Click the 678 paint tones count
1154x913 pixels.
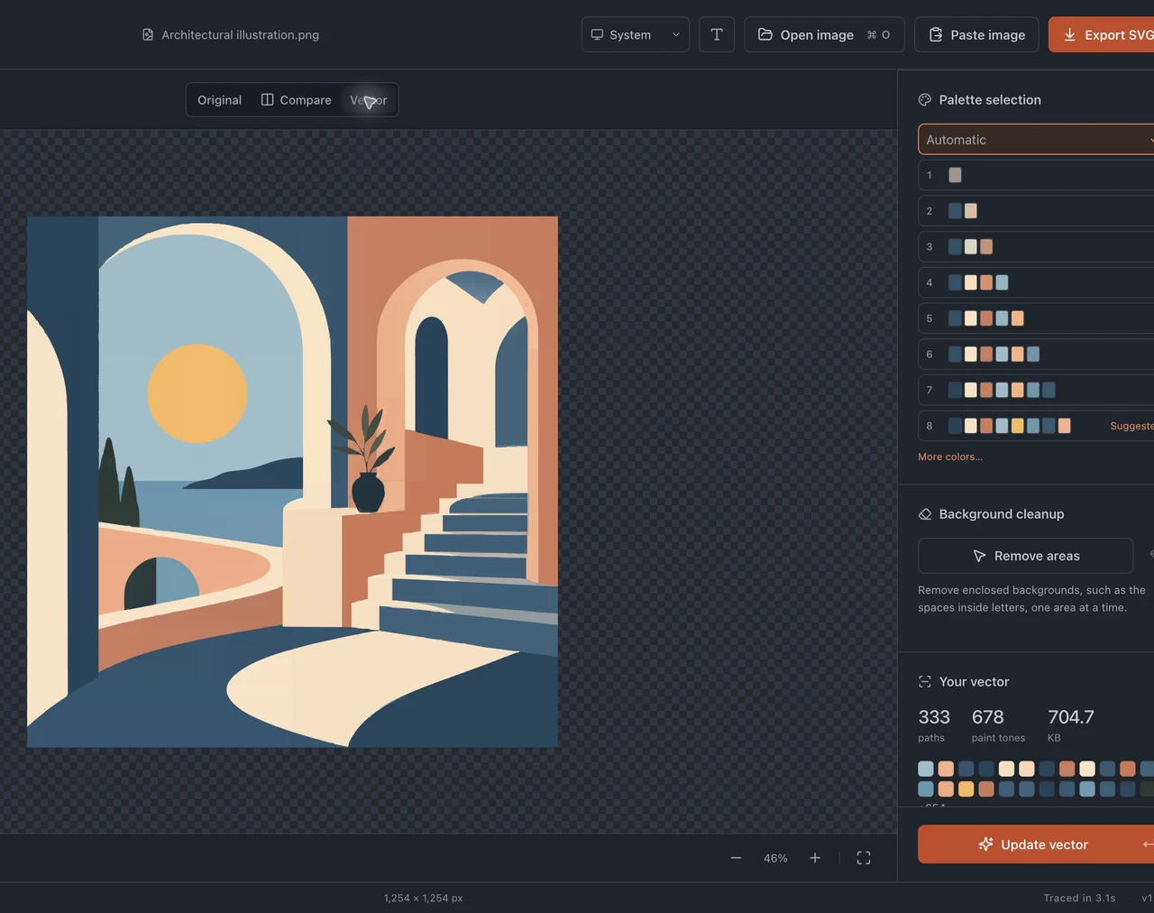[988, 717]
